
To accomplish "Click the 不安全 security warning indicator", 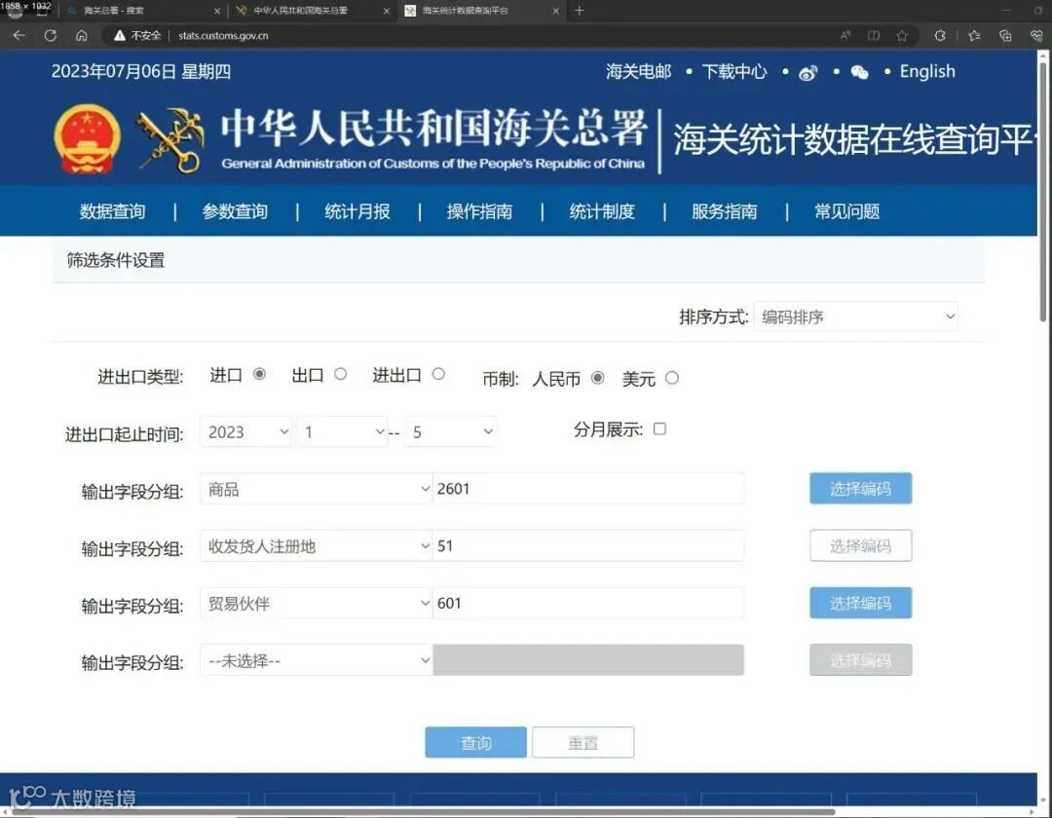I will pos(137,35).
